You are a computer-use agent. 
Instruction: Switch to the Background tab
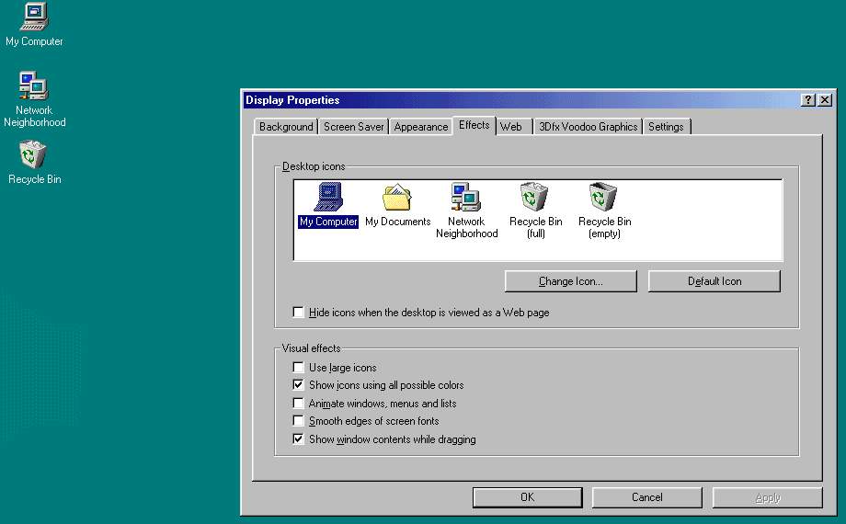pyautogui.click(x=286, y=127)
